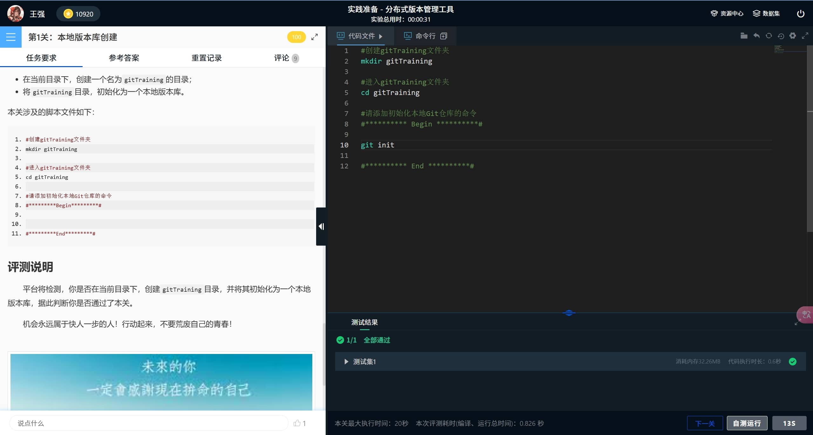Click the 说点什么 comment input field

[x=149, y=423]
